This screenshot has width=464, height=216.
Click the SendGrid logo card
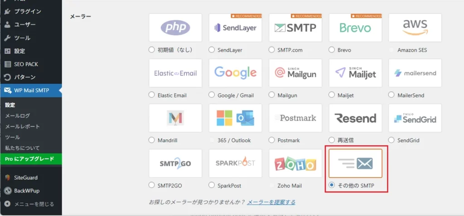[415, 118]
